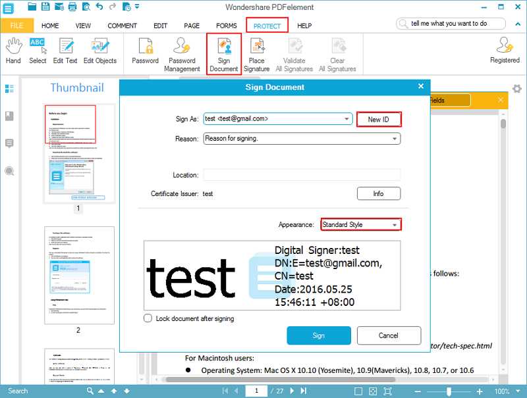Expand the Appearance Standard Style dropdown
The height and width of the screenshot is (398, 527).
point(395,225)
